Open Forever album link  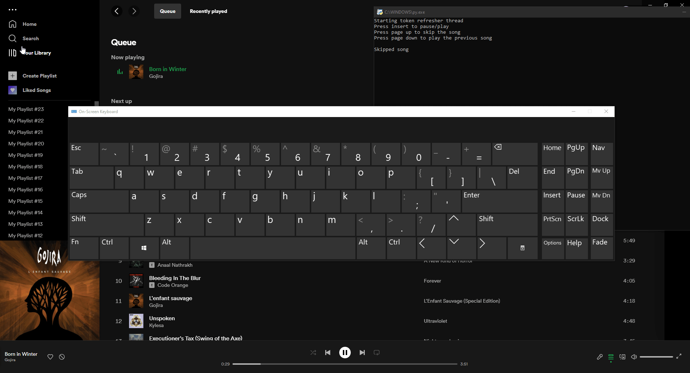[x=432, y=281]
